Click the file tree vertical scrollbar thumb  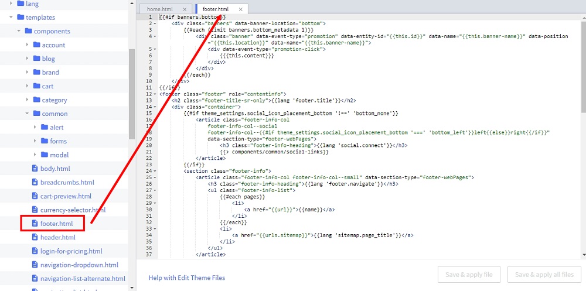pyautogui.click(x=132, y=93)
